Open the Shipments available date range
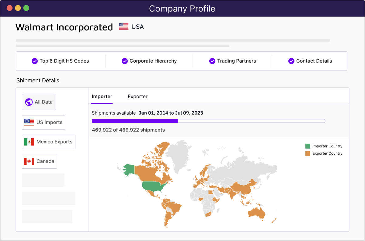The image size is (365, 241). point(171,113)
